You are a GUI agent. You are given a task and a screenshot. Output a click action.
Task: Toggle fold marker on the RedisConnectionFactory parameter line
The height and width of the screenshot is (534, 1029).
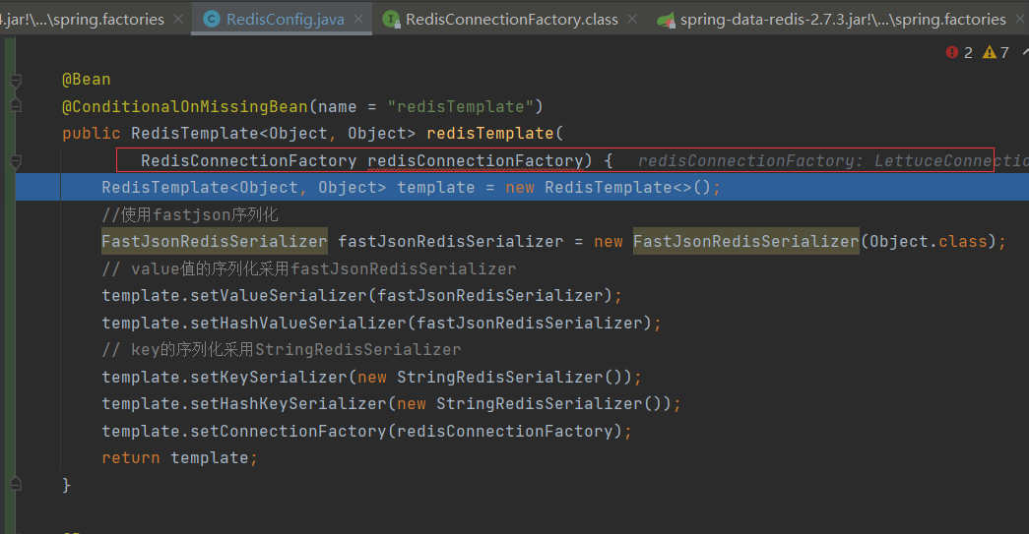[16, 161]
